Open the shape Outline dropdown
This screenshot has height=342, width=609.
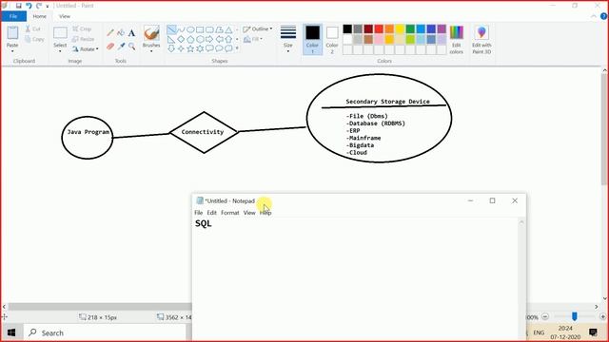coord(258,29)
